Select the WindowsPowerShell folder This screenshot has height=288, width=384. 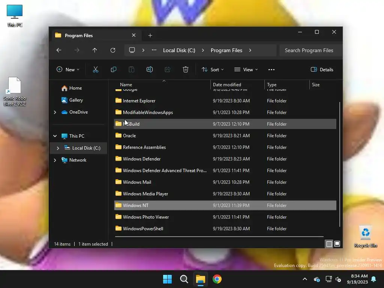tap(225, 229)
